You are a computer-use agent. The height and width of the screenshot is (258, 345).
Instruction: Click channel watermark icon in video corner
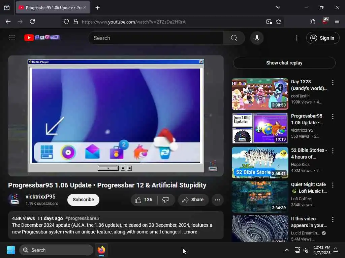[213, 166]
